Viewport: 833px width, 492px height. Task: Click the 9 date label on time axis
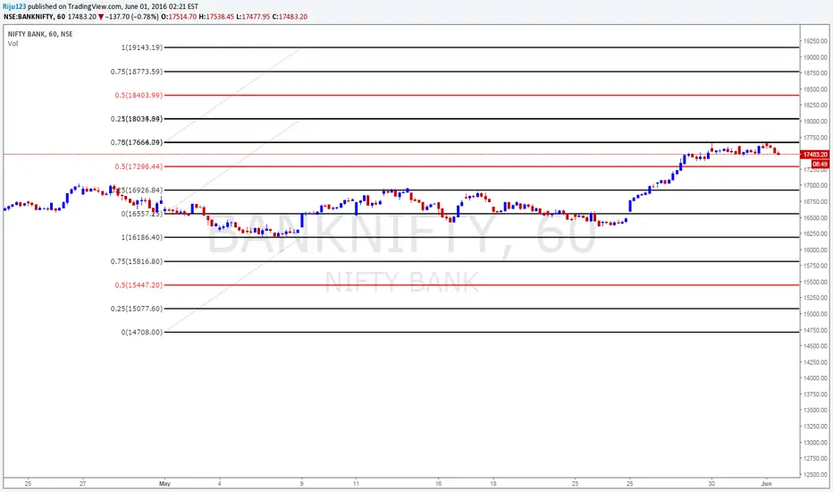pos(302,483)
